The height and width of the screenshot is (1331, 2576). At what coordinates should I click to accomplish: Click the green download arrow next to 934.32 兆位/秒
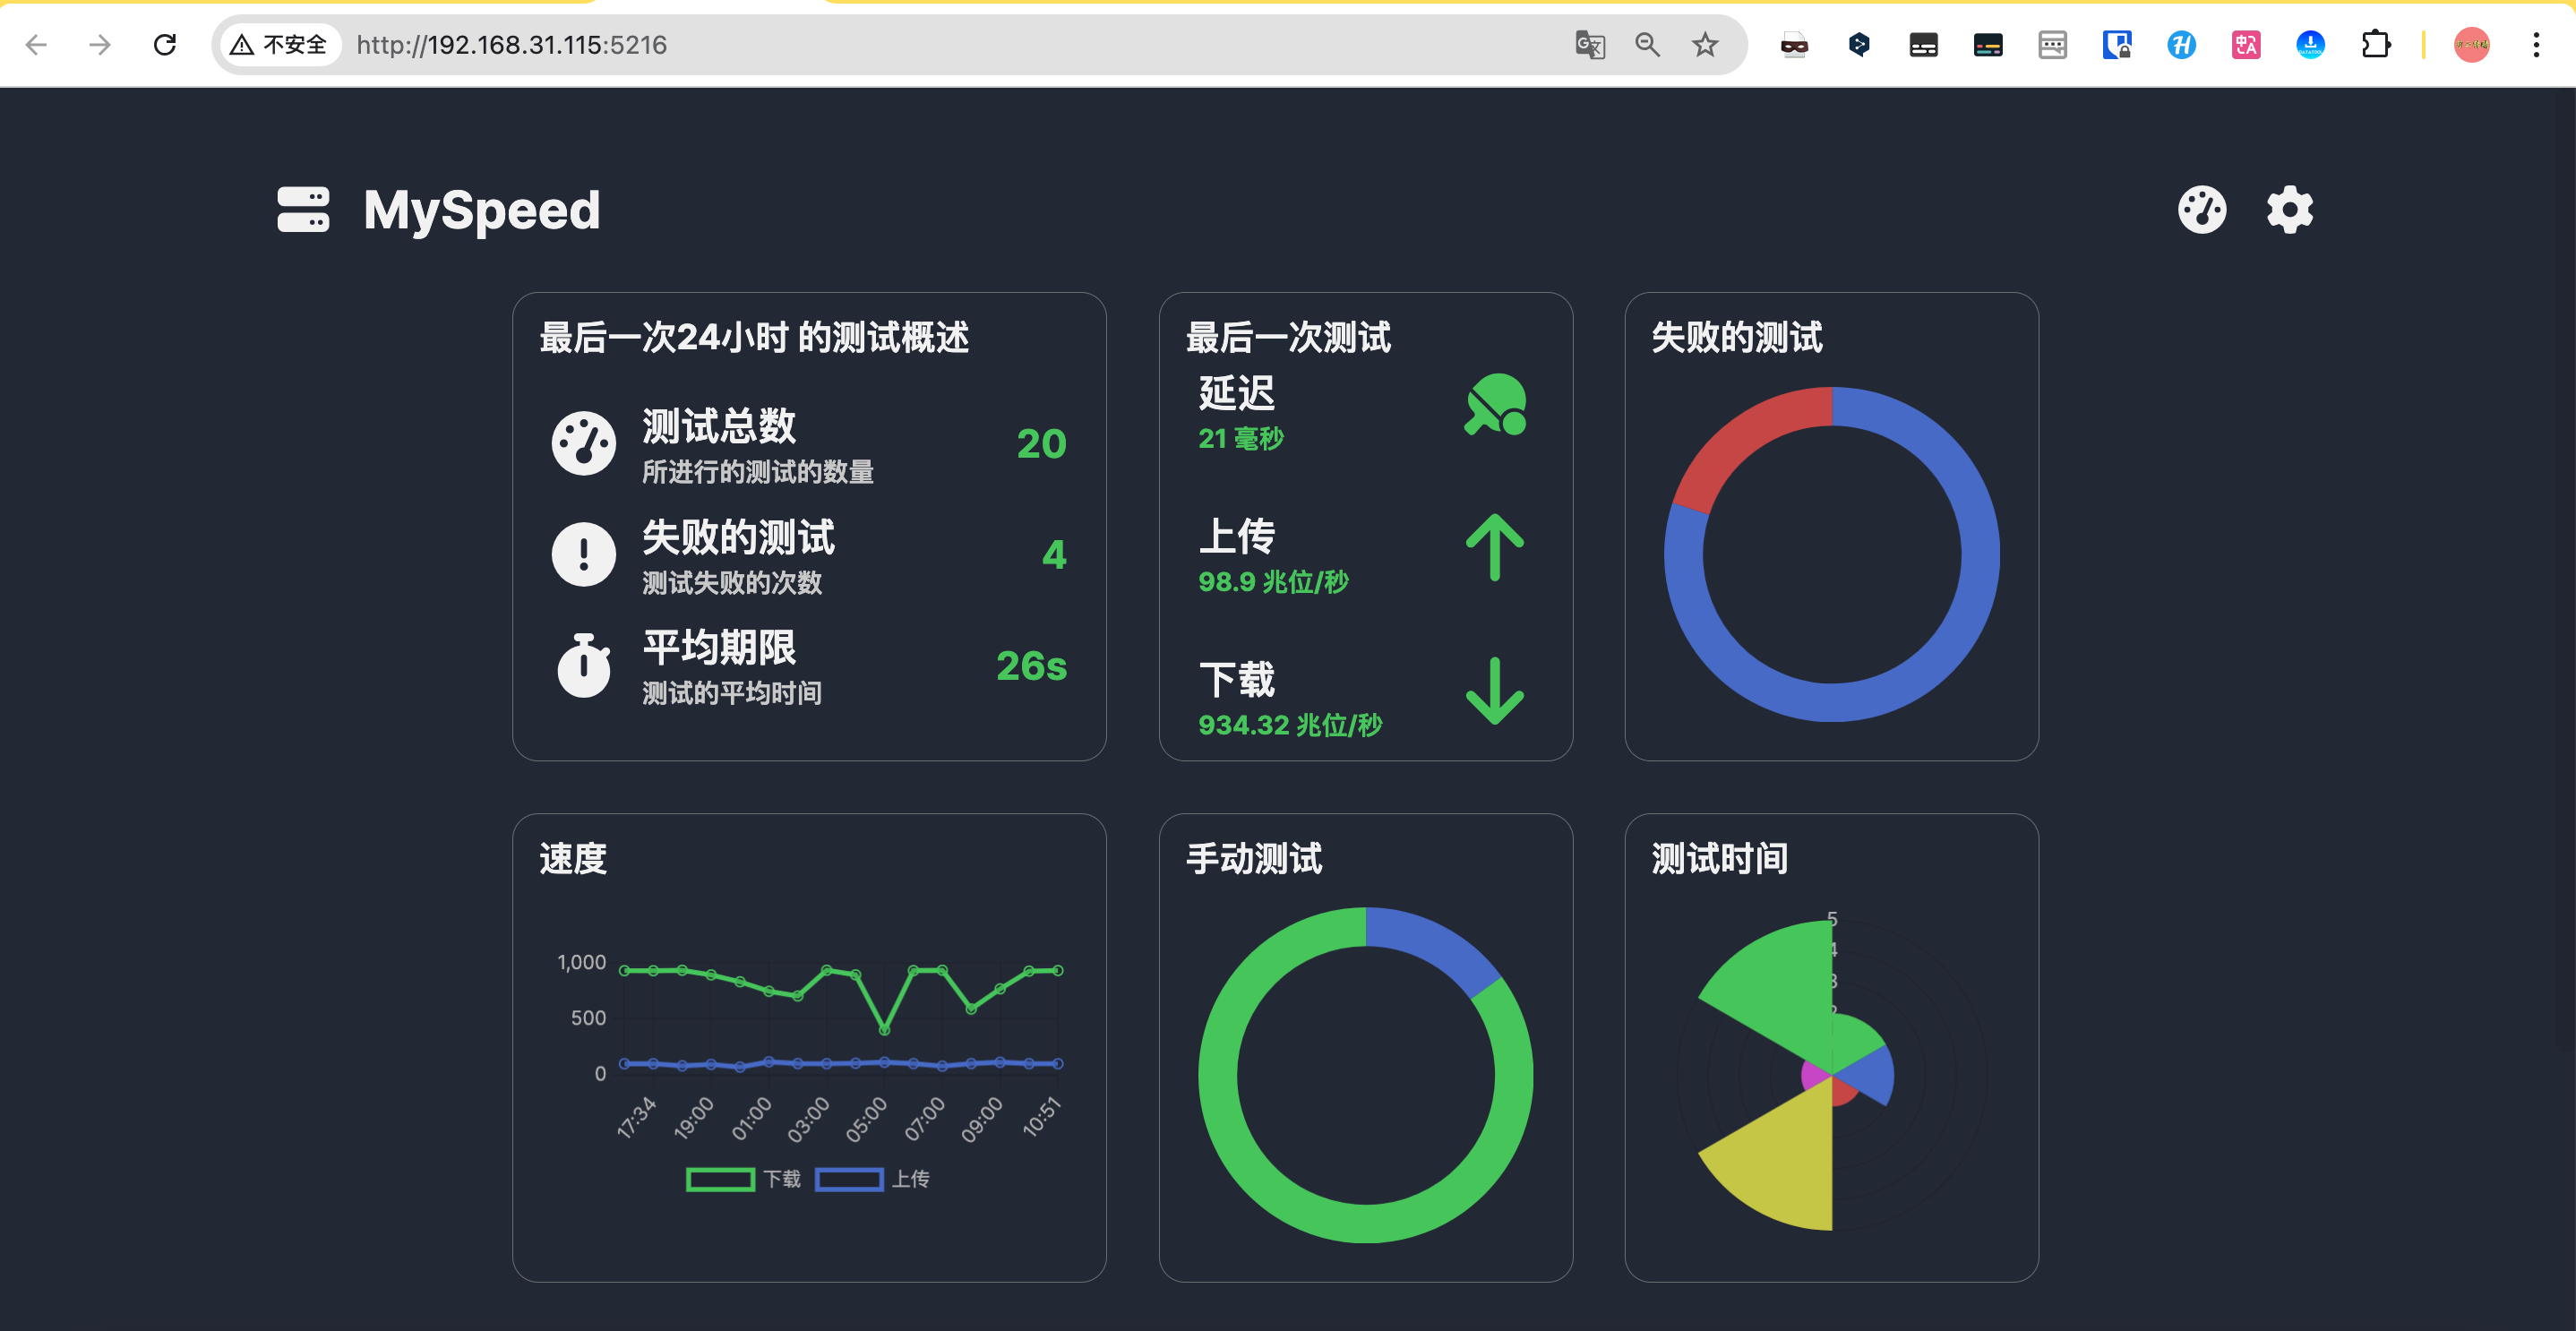pyautogui.click(x=1493, y=694)
